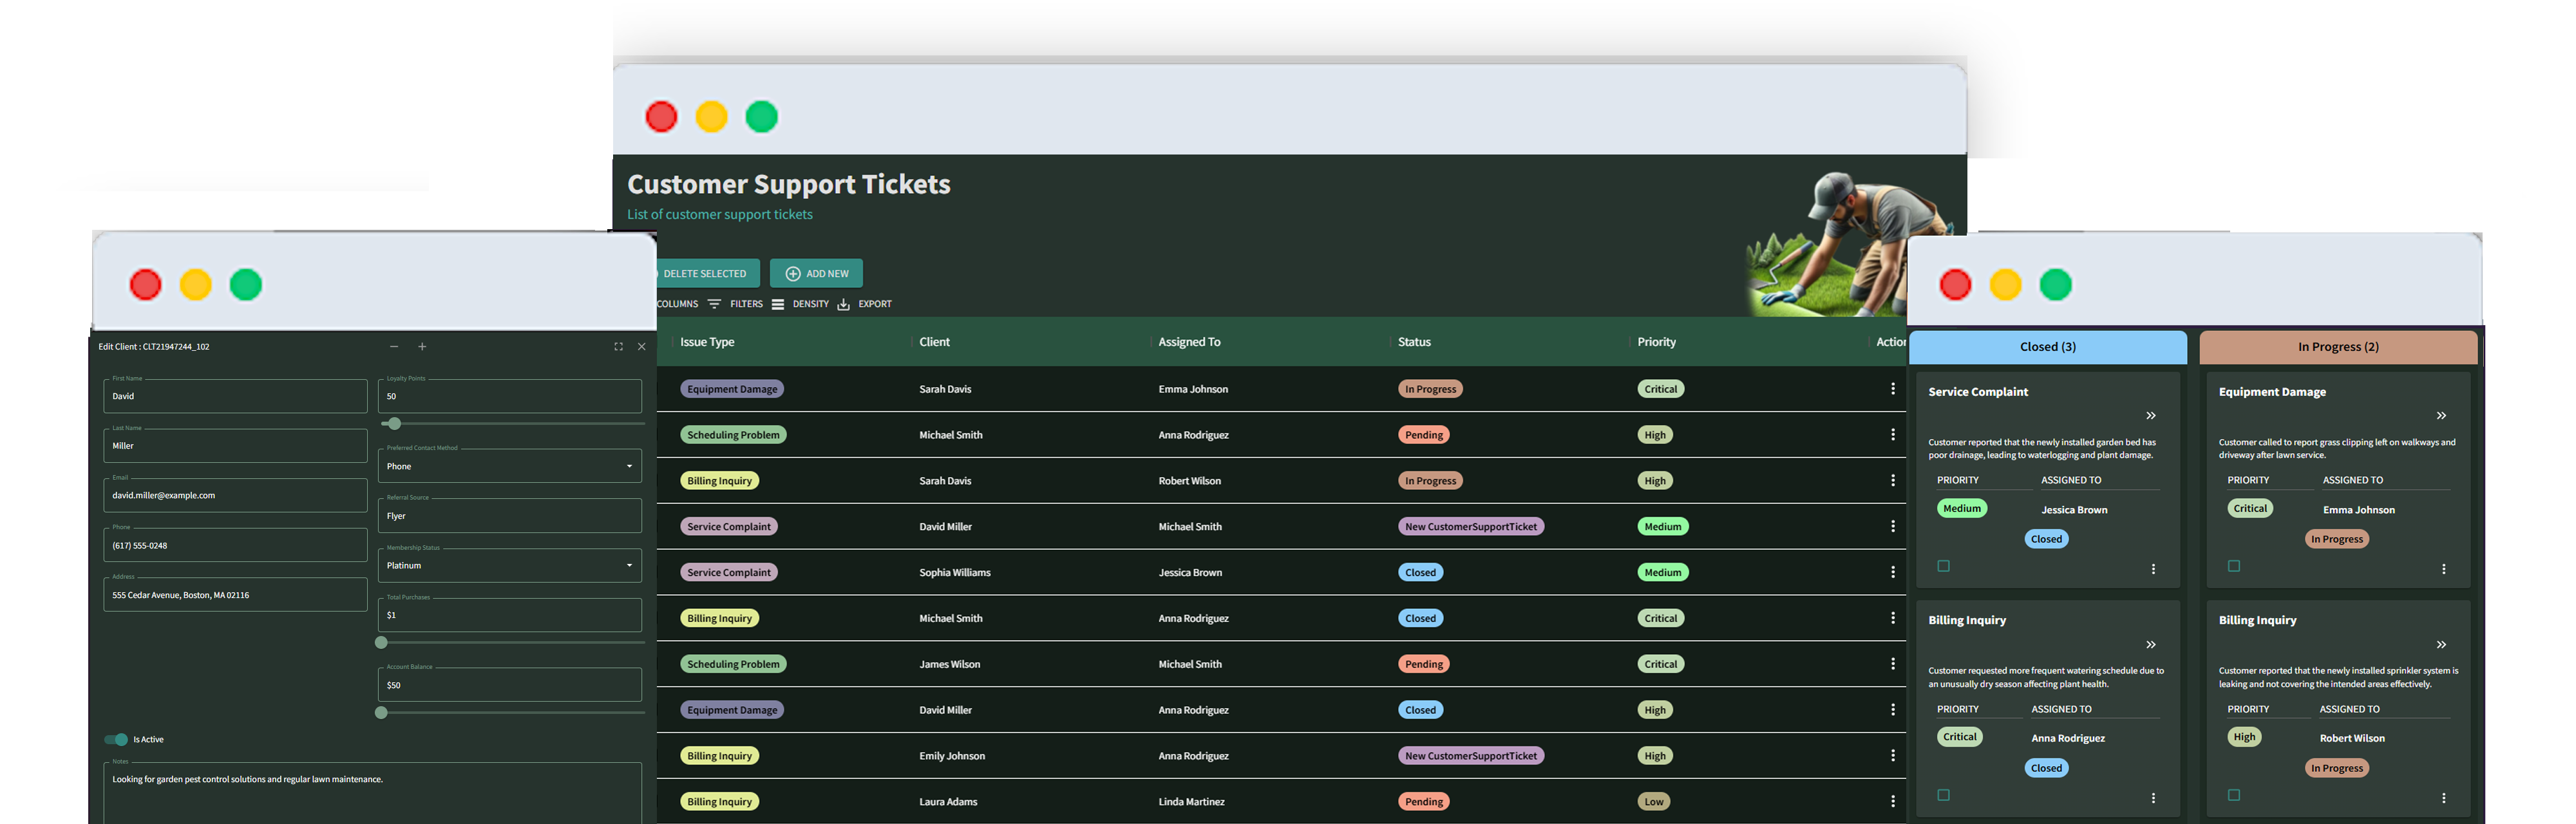
Task: Click the Density toolbar icon
Action: tap(779, 304)
